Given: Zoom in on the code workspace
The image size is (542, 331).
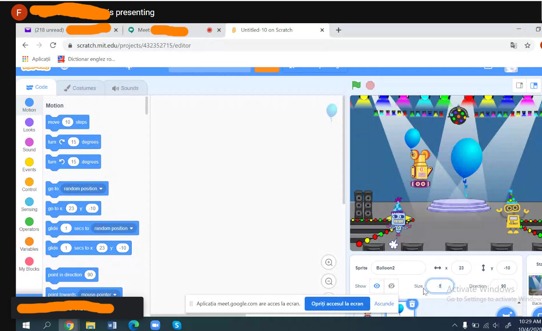Looking at the screenshot, I should tap(329, 263).
